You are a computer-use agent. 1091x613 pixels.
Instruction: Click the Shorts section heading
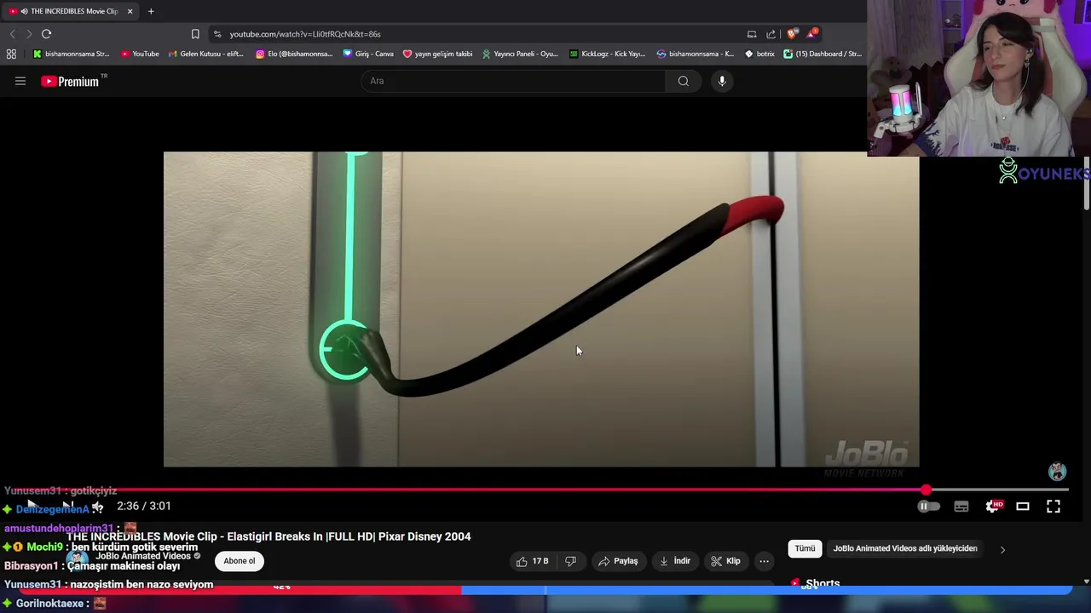(x=823, y=584)
